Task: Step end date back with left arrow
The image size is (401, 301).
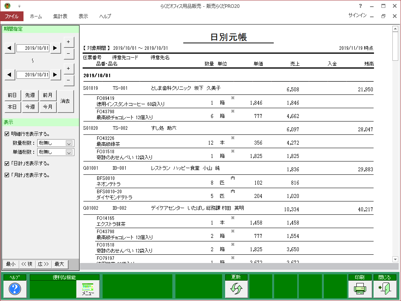Action: click(10, 74)
